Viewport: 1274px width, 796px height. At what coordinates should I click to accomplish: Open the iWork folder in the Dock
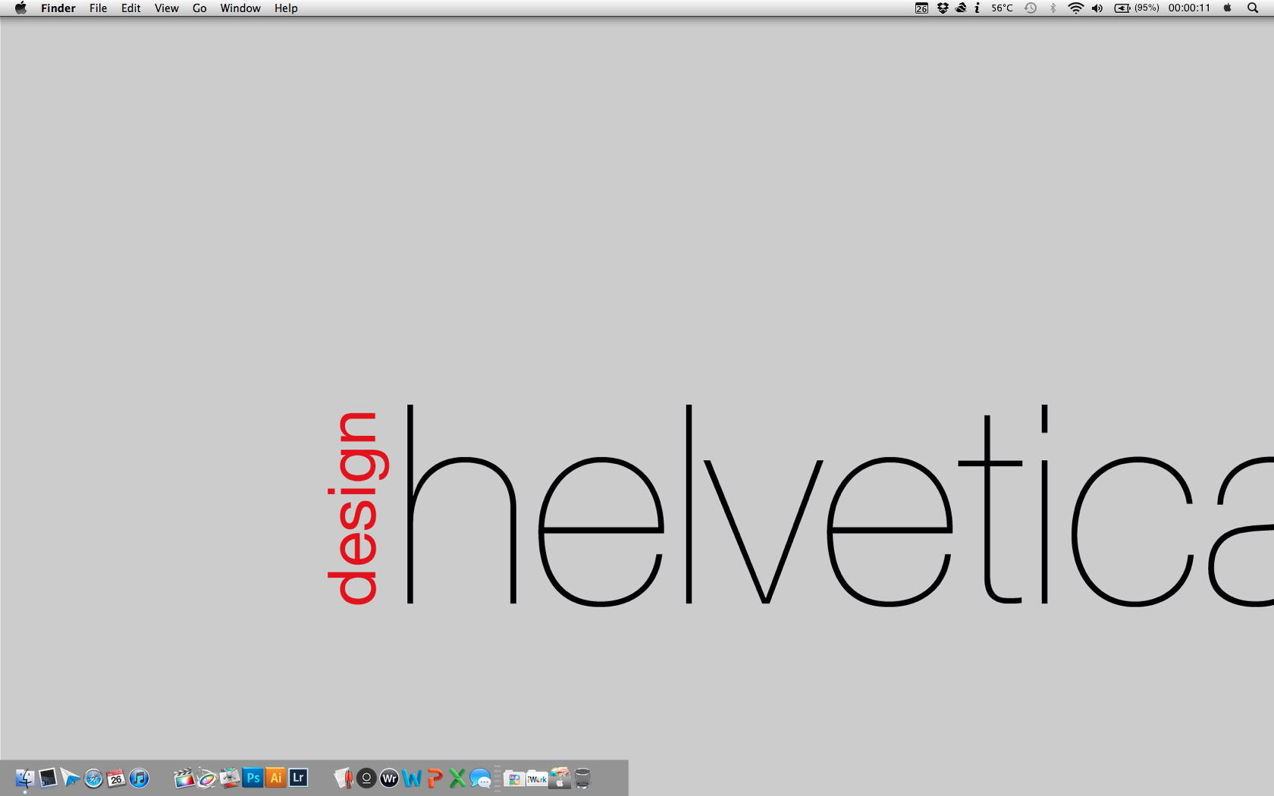[x=537, y=779]
